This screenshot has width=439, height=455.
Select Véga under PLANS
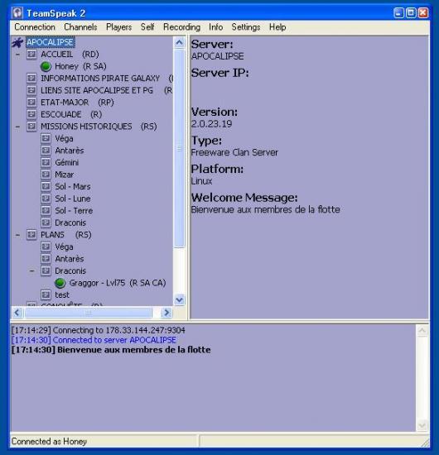point(64,247)
